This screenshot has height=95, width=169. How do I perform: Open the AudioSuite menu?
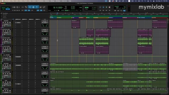pos(40,1)
